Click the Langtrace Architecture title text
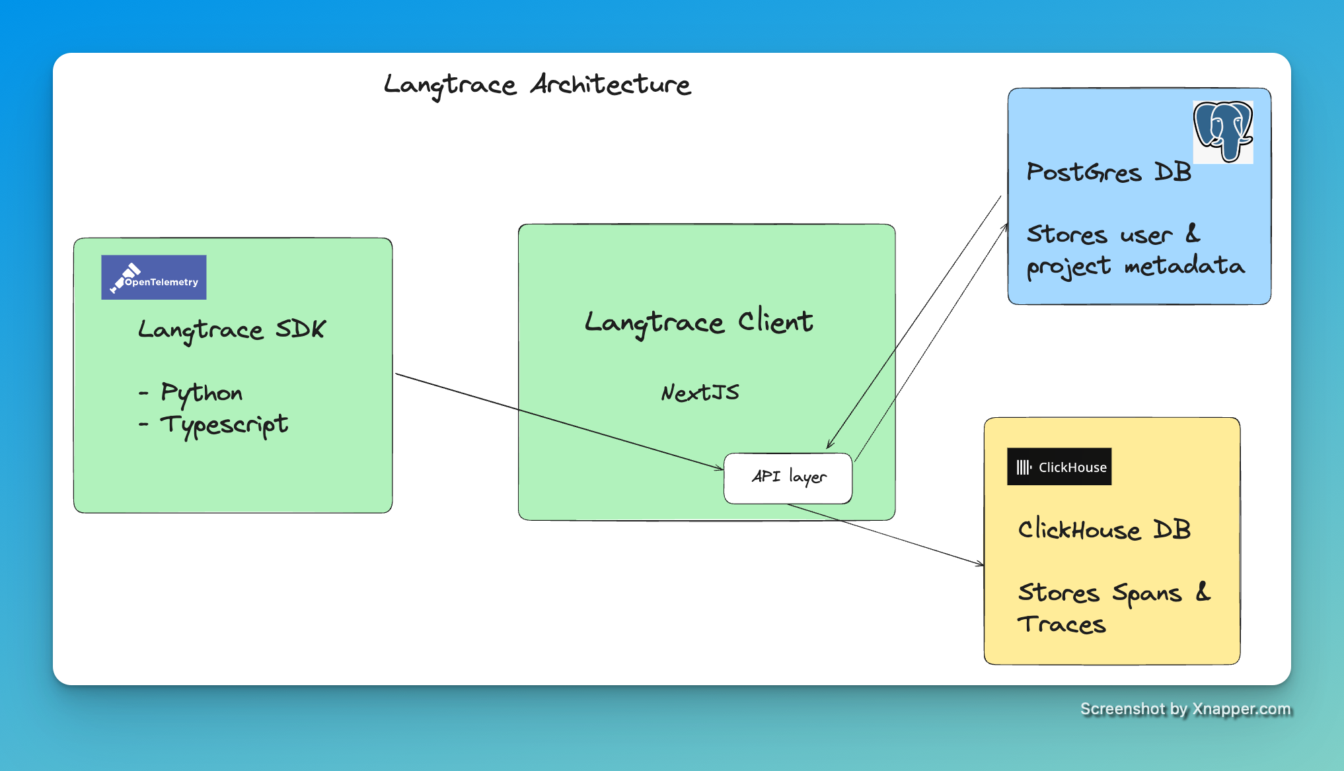Viewport: 1344px width, 771px height. (x=537, y=85)
